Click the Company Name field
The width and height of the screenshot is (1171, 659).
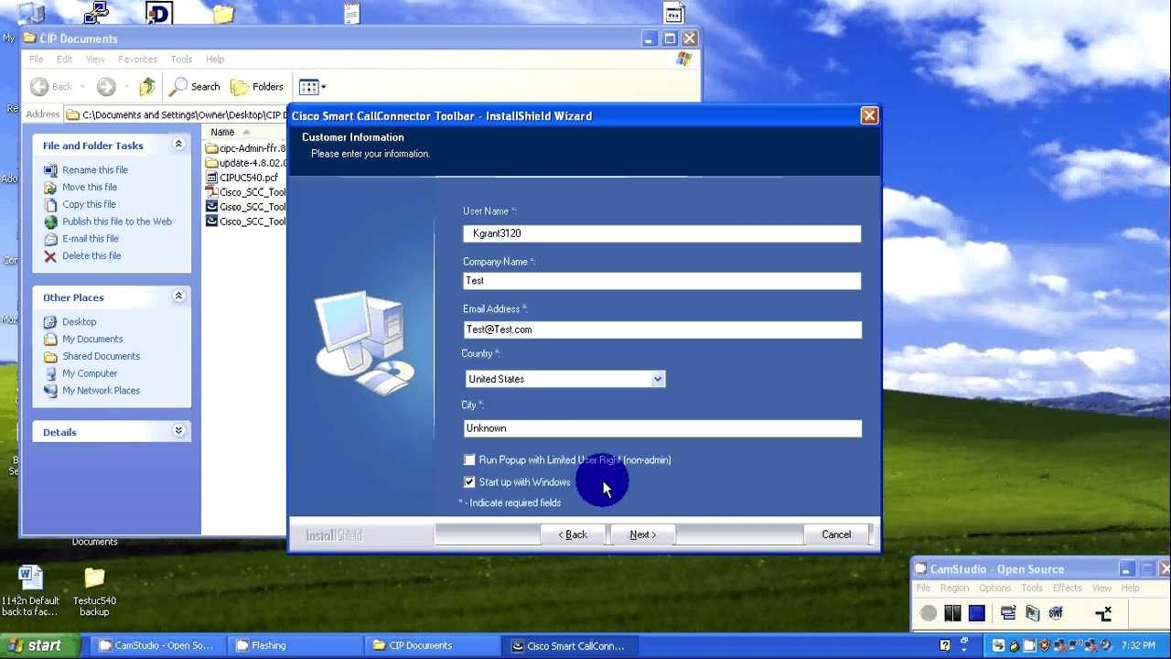661,281
